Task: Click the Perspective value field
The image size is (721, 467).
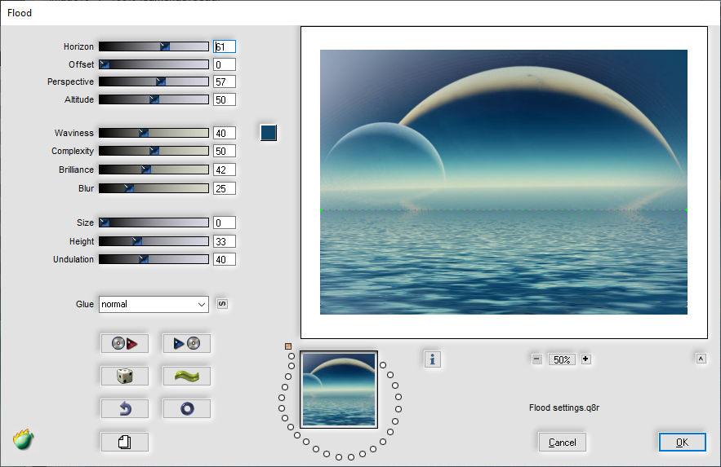Action: pos(225,82)
